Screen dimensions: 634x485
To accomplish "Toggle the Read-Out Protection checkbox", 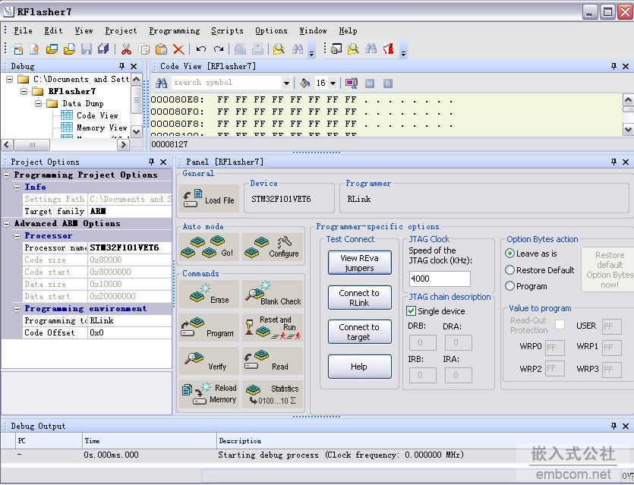I will click(560, 324).
